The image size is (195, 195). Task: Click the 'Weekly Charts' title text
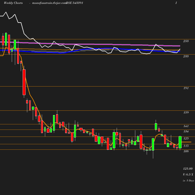point(13,3)
